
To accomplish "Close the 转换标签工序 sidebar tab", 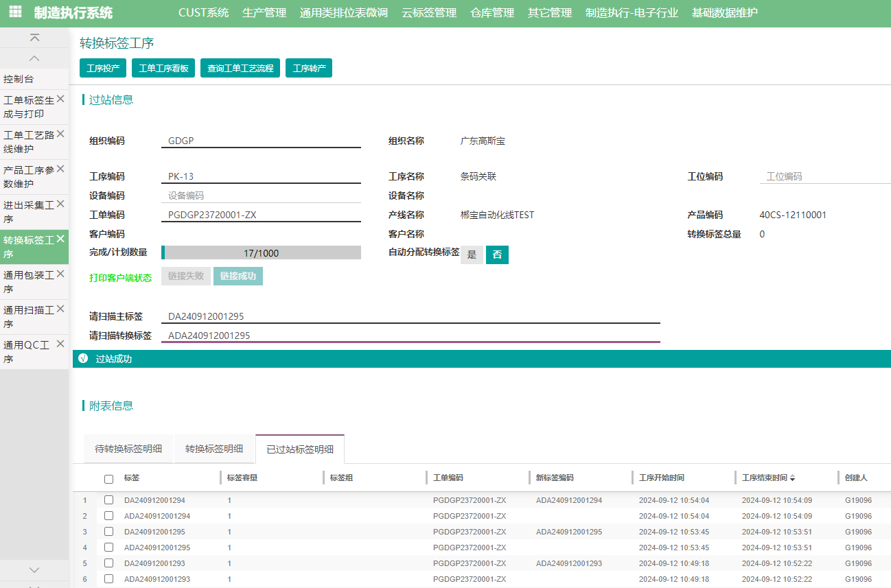I will tap(60, 238).
